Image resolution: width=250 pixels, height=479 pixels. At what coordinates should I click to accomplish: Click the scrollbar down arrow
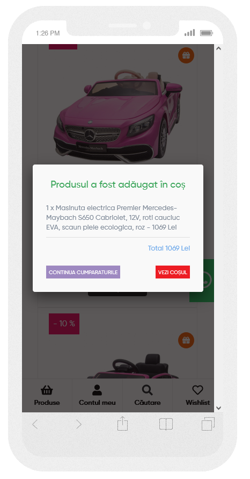(218, 408)
